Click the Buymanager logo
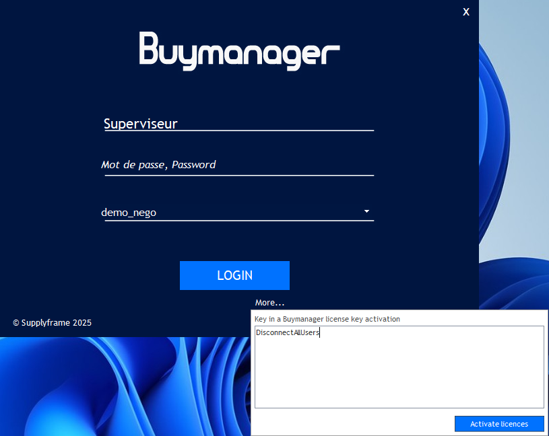This screenshot has height=436, width=549. pyautogui.click(x=239, y=50)
